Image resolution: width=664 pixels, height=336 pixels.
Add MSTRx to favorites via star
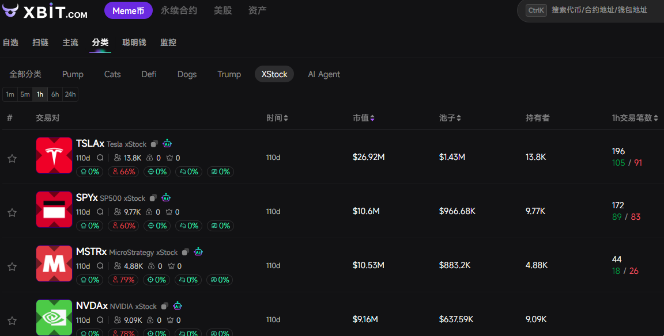(x=12, y=267)
